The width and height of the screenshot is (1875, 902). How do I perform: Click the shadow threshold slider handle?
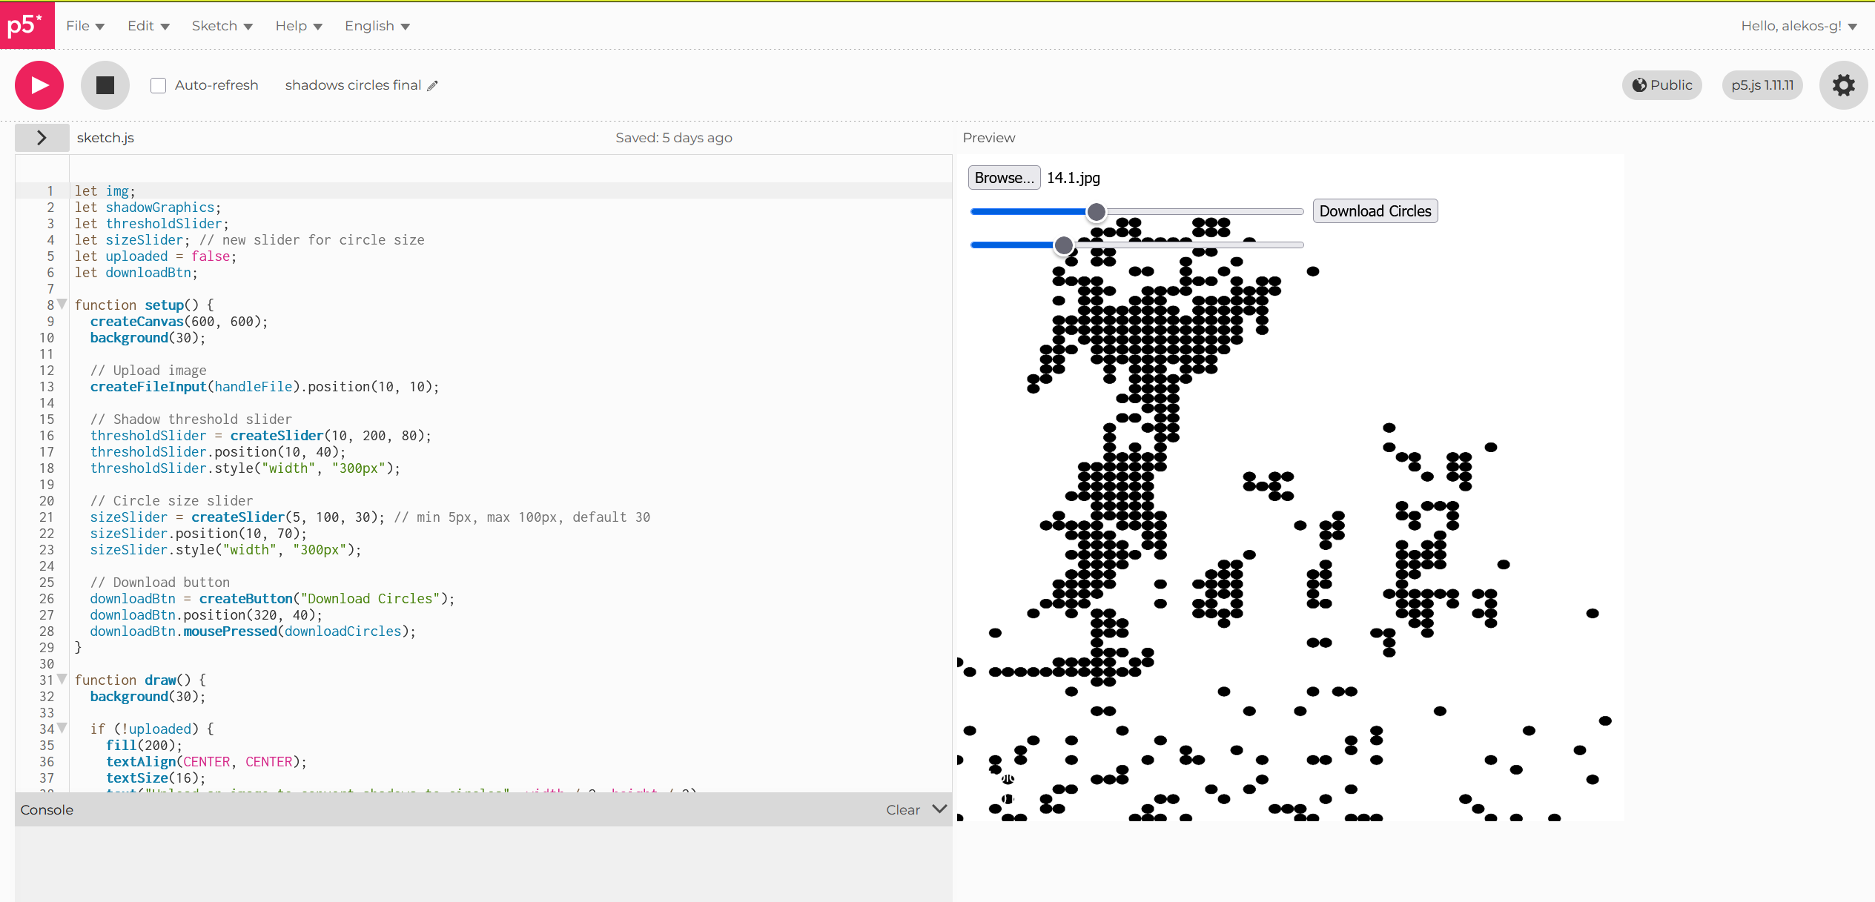pos(1096,212)
